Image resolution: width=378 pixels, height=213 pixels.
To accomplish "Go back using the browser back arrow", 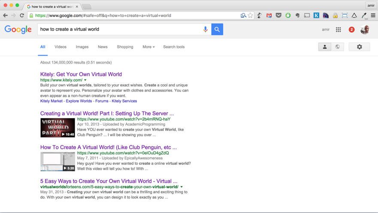I will (x=5, y=15).
